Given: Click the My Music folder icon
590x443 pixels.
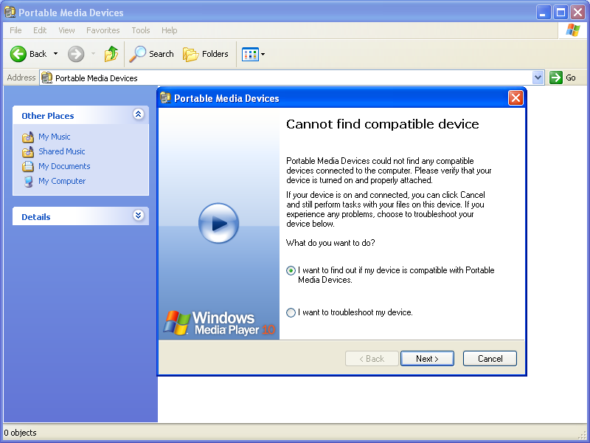Looking at the screenshot, I should pos(28,137).
